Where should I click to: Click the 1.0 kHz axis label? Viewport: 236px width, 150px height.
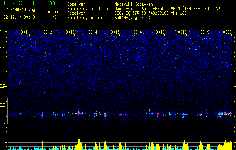[x=3, y=67]
